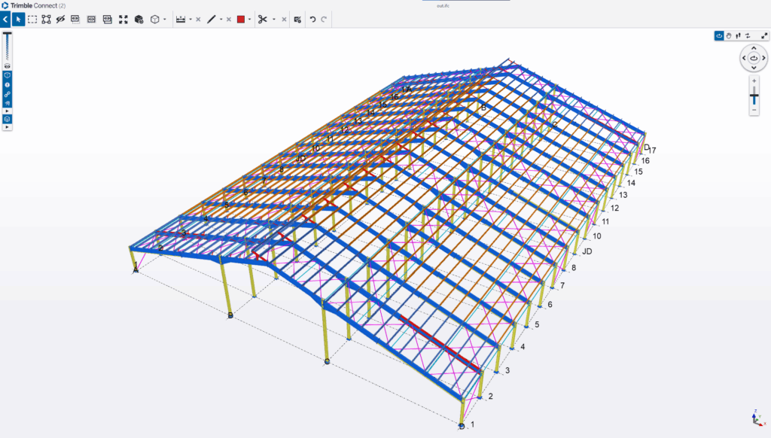Switch to pan hand navigation mode

(x=728, y=35)
